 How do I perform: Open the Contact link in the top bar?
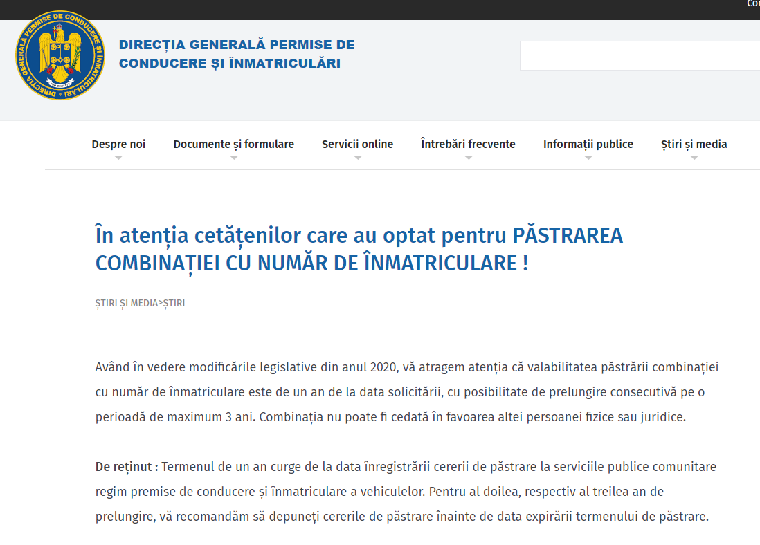pyautogui.click(x=754, y=5)
